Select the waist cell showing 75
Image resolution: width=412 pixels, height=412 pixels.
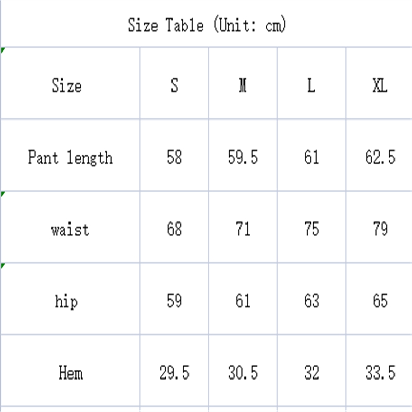click(311, 229)
